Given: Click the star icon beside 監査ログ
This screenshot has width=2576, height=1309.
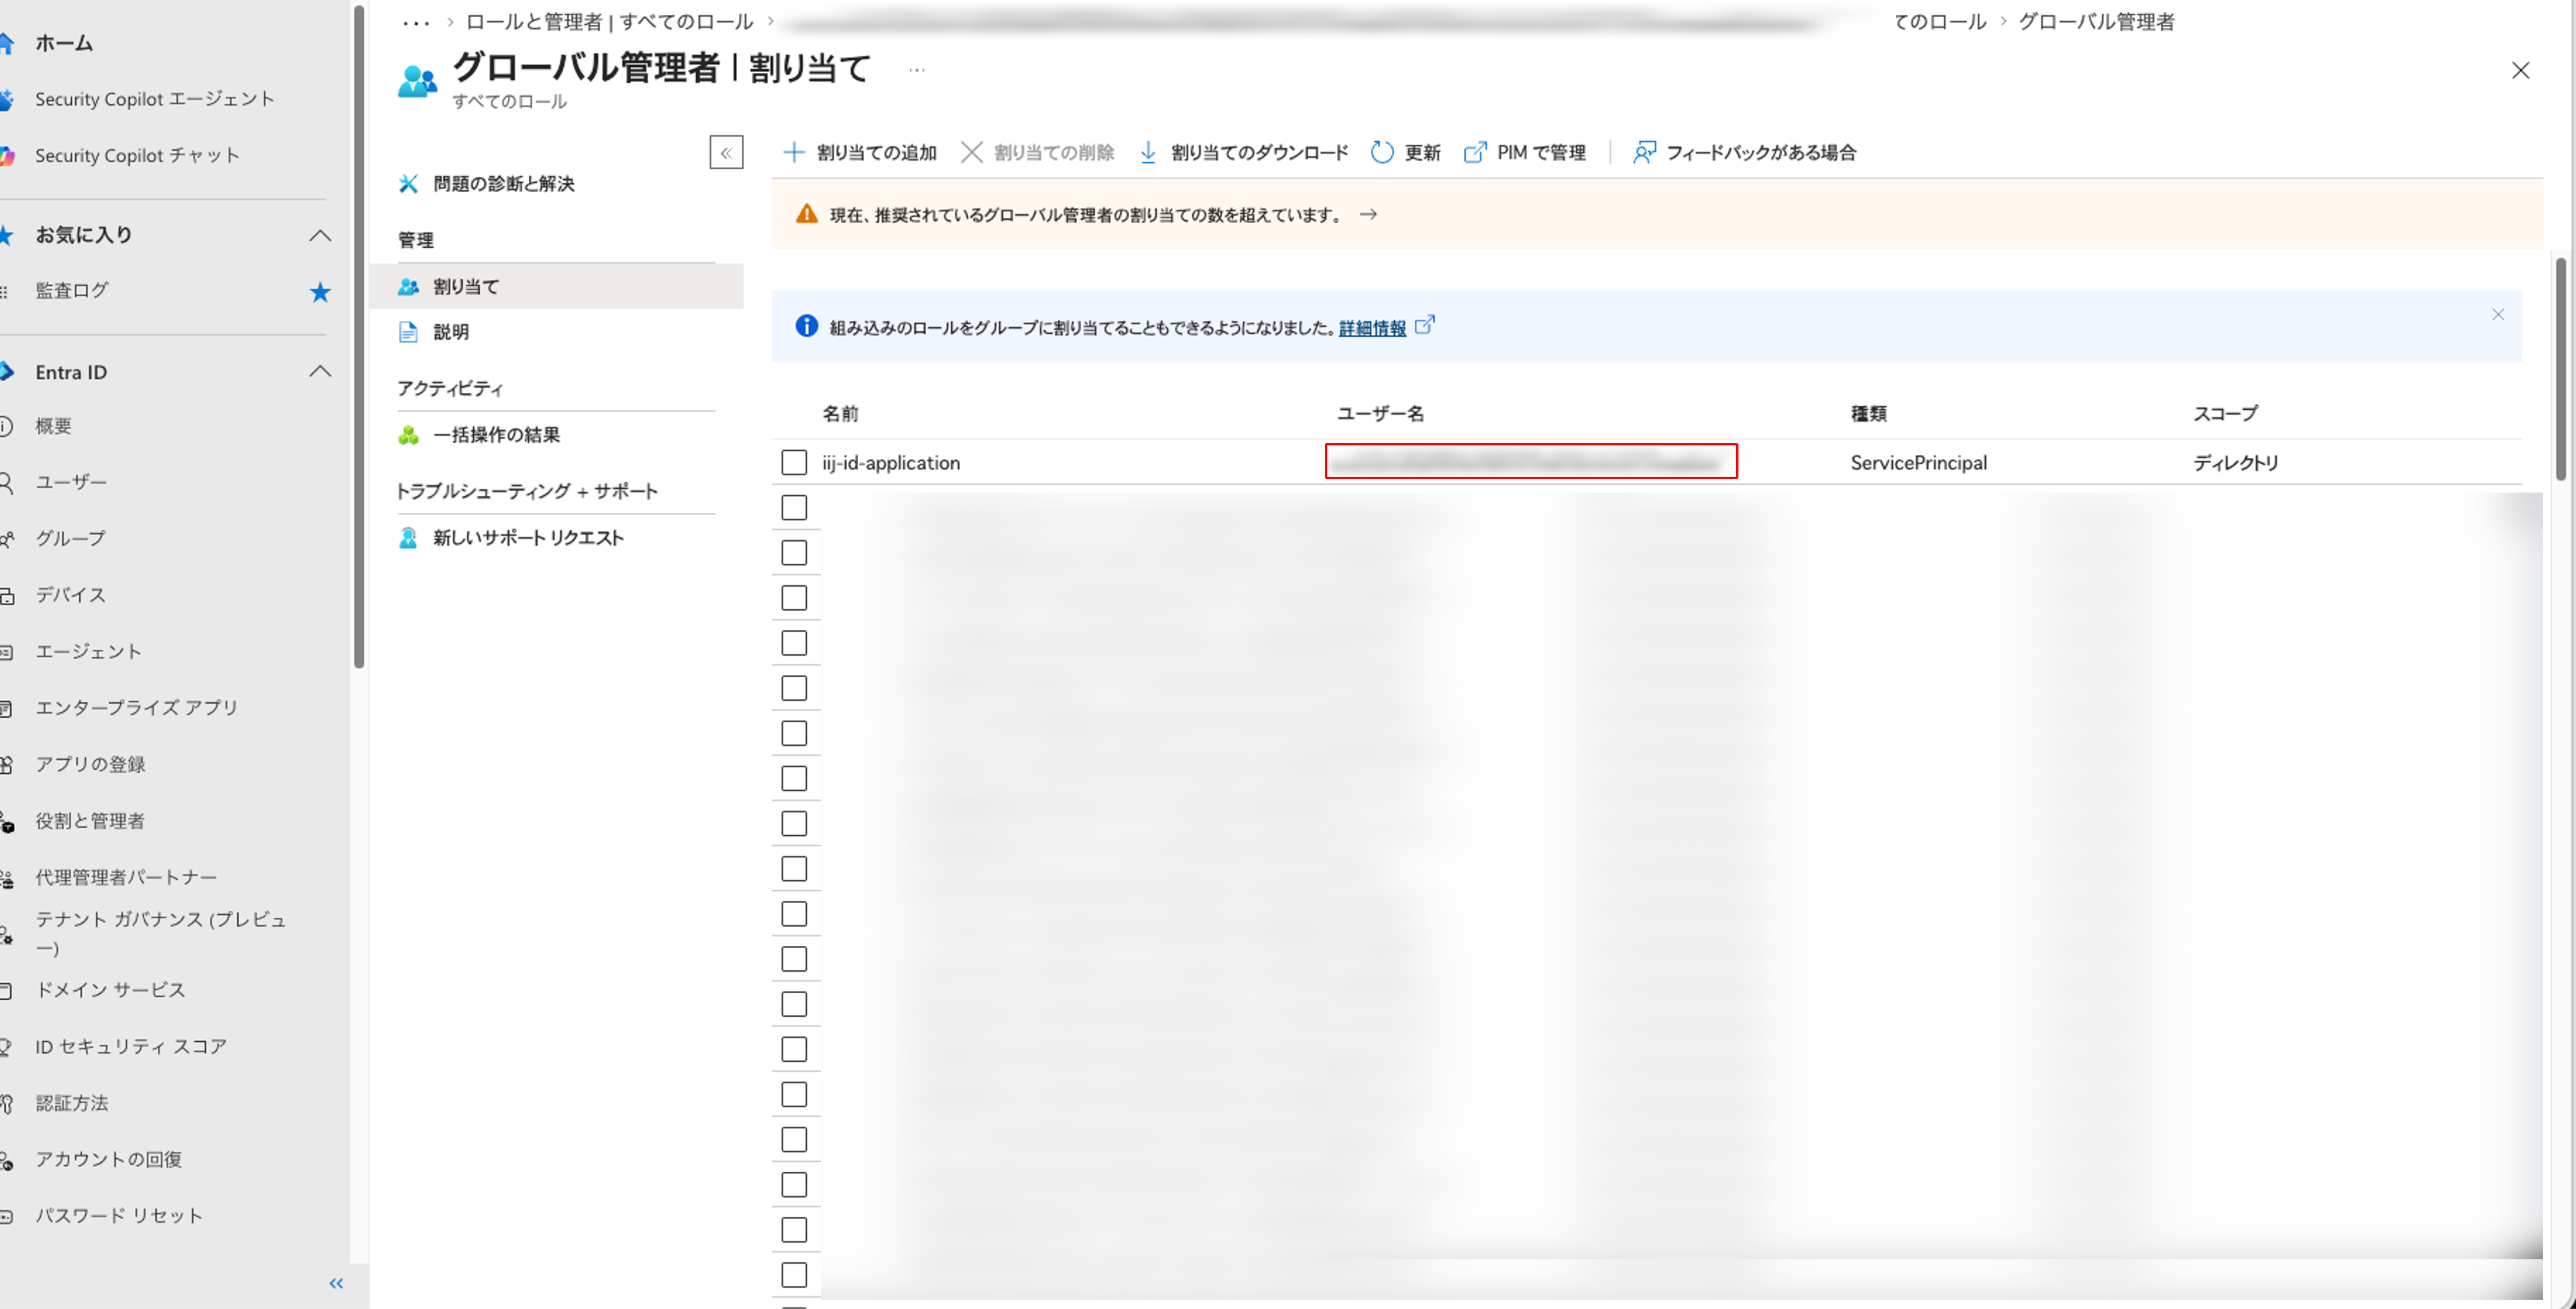Looking at the screenshot, I should pos(320,292).
